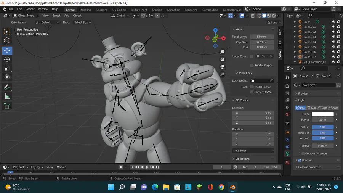Open the World properties tab icon
Image resolution: width=343 pixels, height=193 pixels.
287,114
